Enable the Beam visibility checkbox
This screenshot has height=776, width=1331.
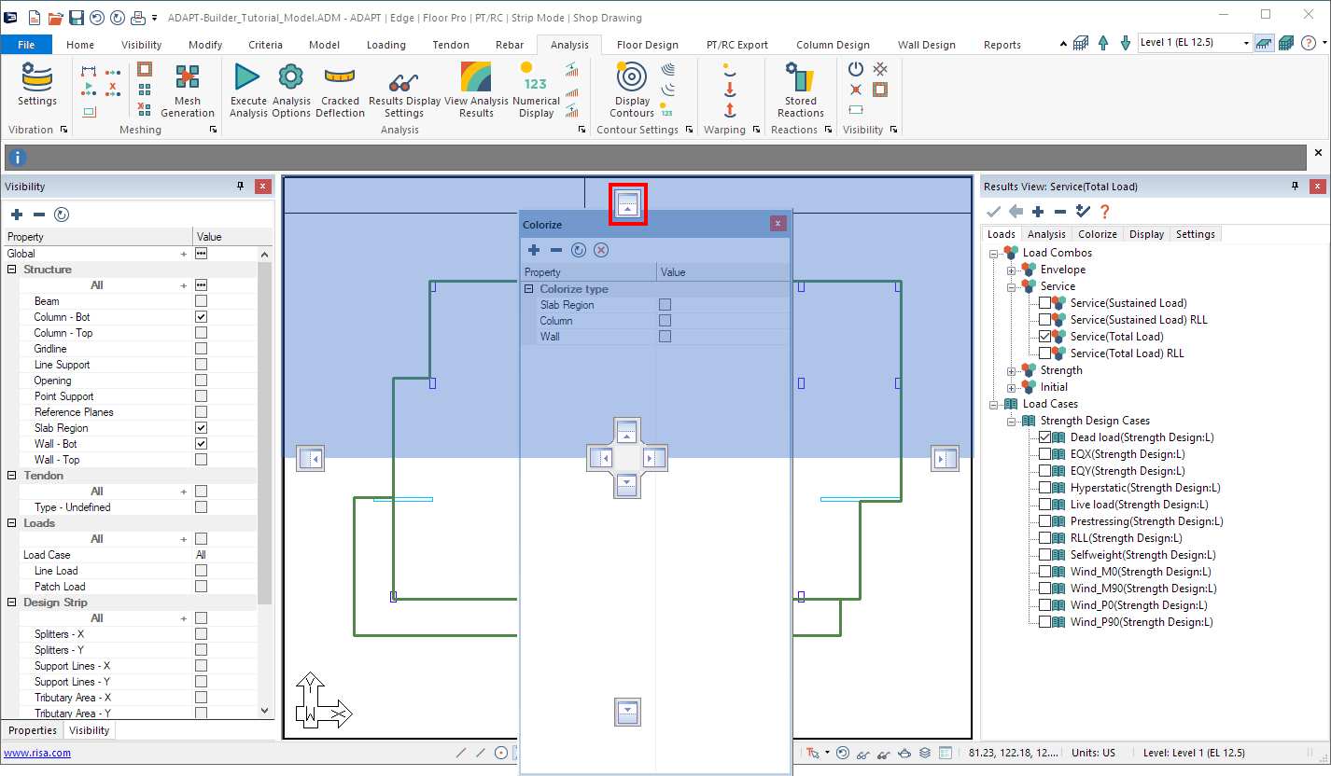(x=201, y=301)
